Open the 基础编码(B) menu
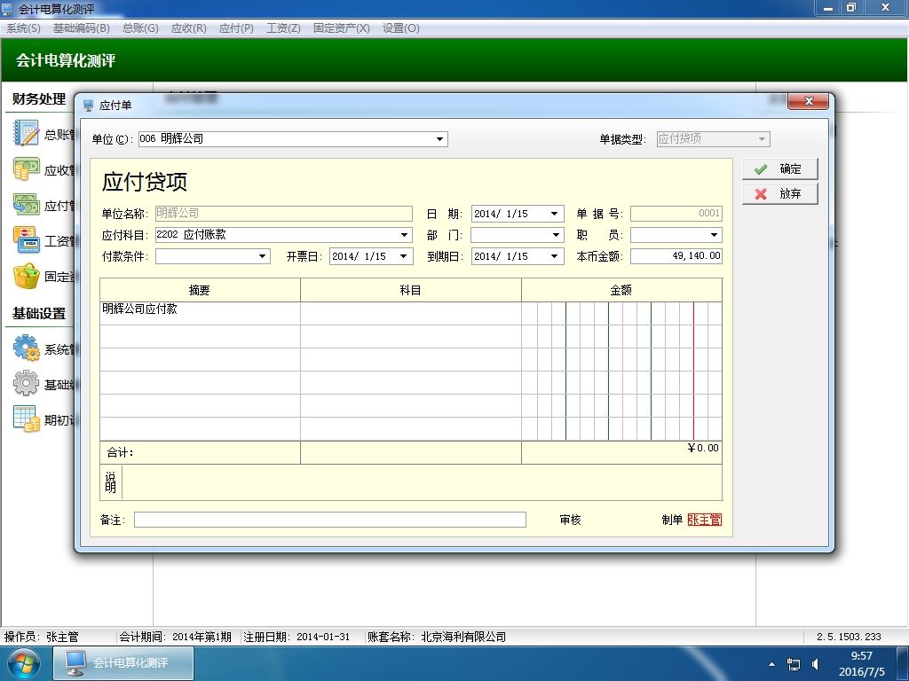Image resolution: width=909 pixels, height=681 pixels. [81, 27]
